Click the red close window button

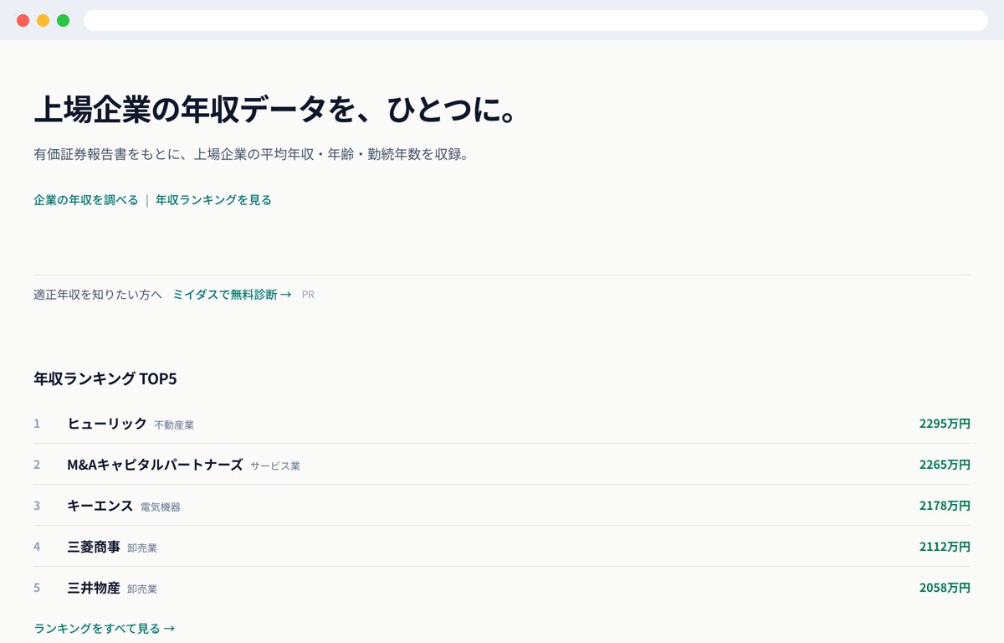(23, 20)
